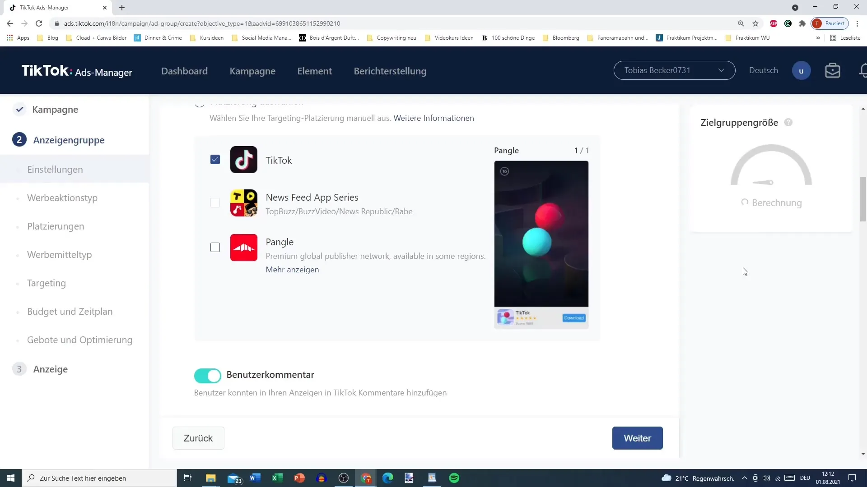This screenshot has height=487, width=867.
Task: Click the News Feed App Series icon
Action: pos(243,203)
